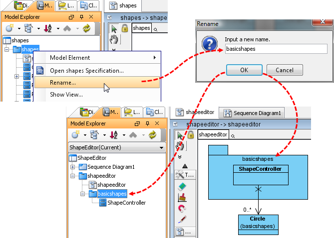Image resolution: width=334 pixels, height=238 pixels.
Task: Click the shapeeditor breadcrumb box
Action: (213, 134)
